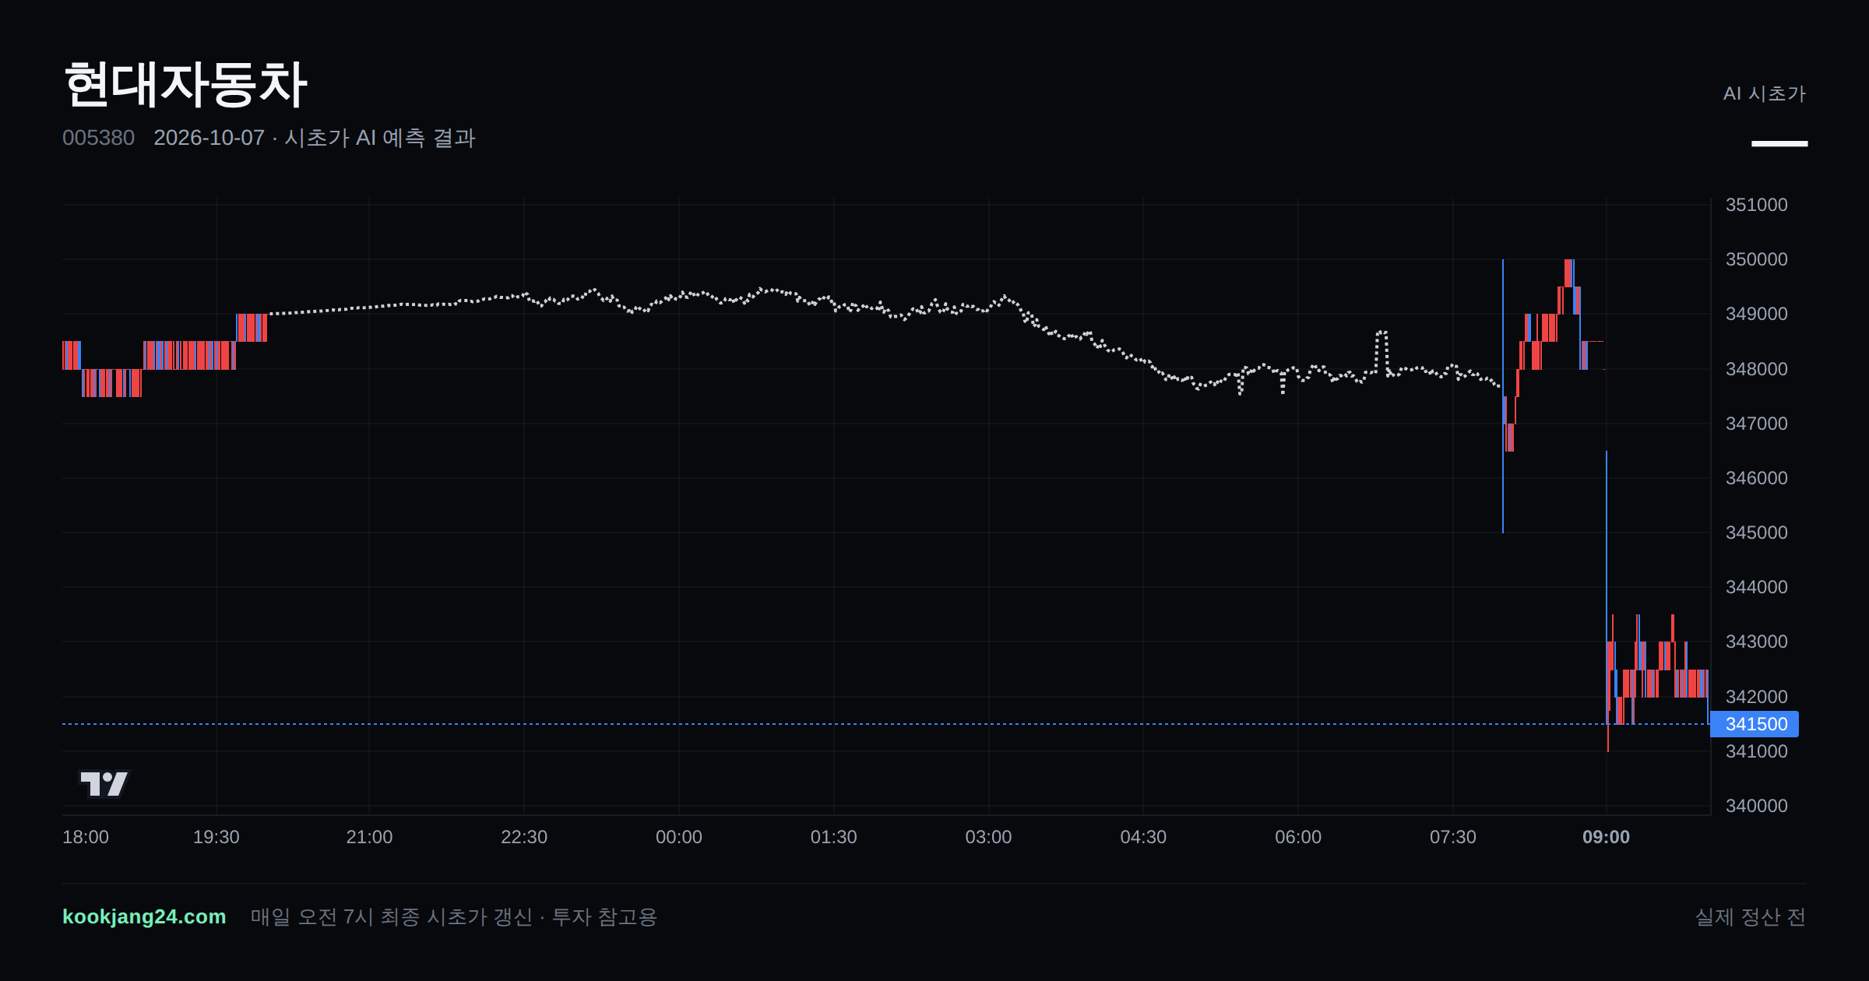Click the 348000 price axis label
Screen dimensions: 1869x981
(1757, 369)
